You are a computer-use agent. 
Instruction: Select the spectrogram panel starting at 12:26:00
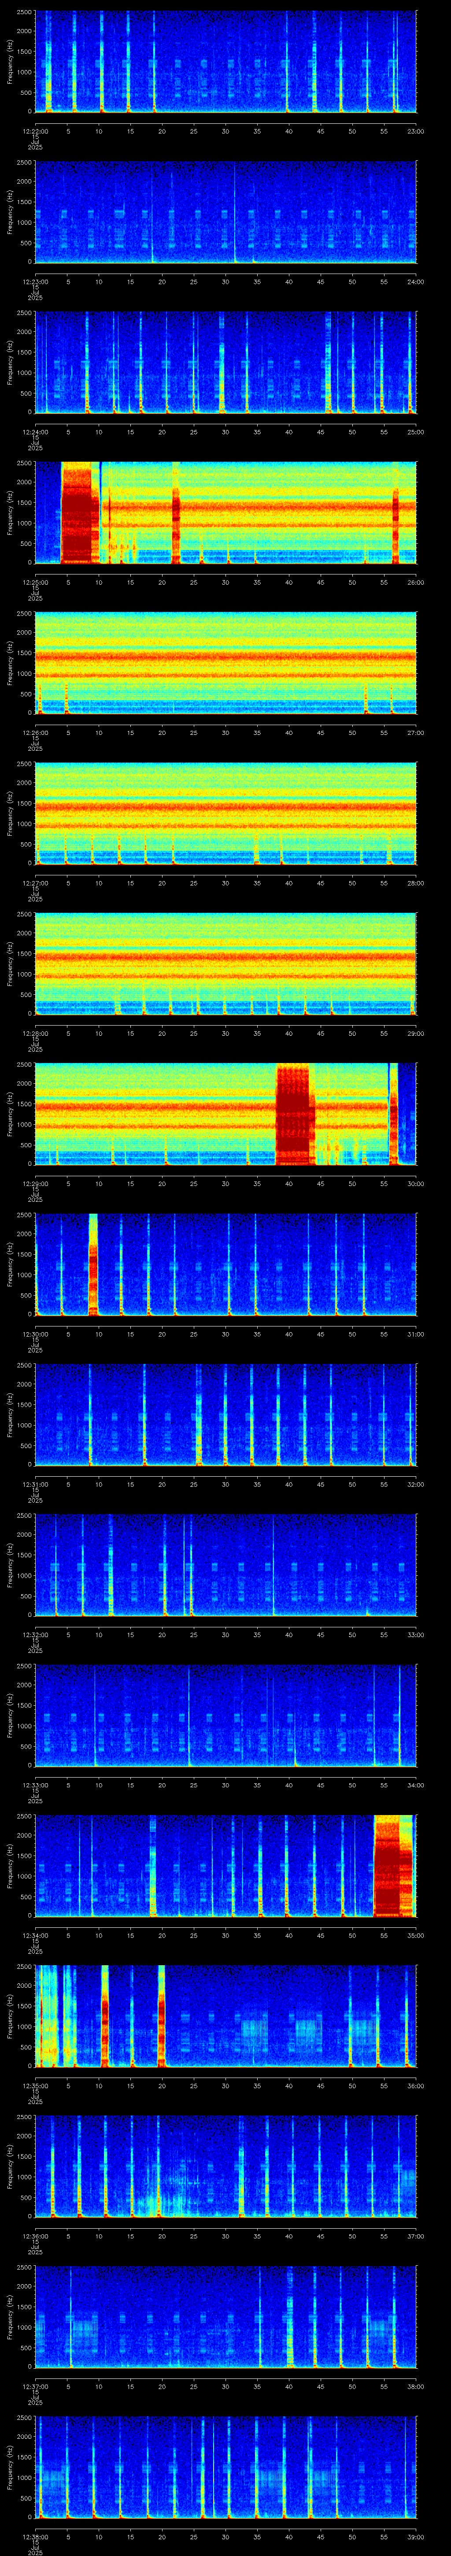tap(226, 663)
